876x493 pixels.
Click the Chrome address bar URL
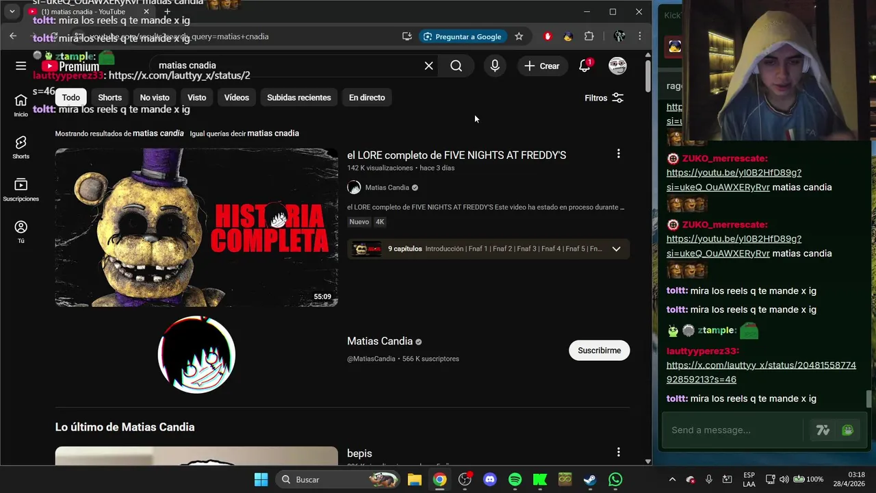pos(179,36)
